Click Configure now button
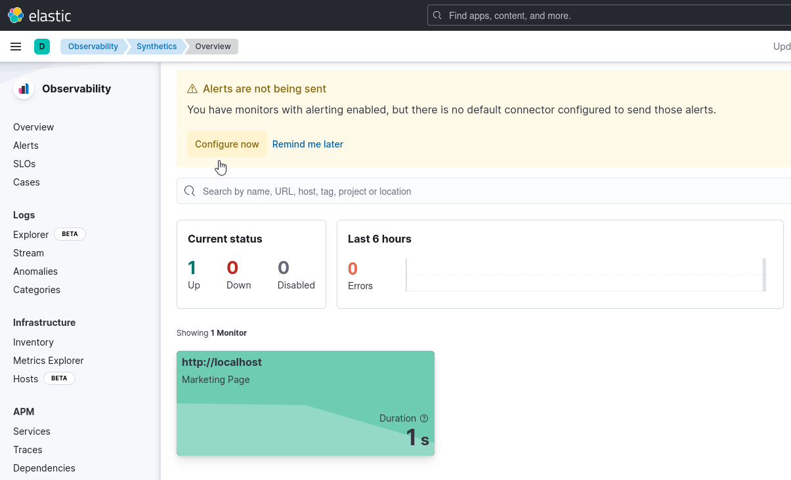 [x=227, y=144]
